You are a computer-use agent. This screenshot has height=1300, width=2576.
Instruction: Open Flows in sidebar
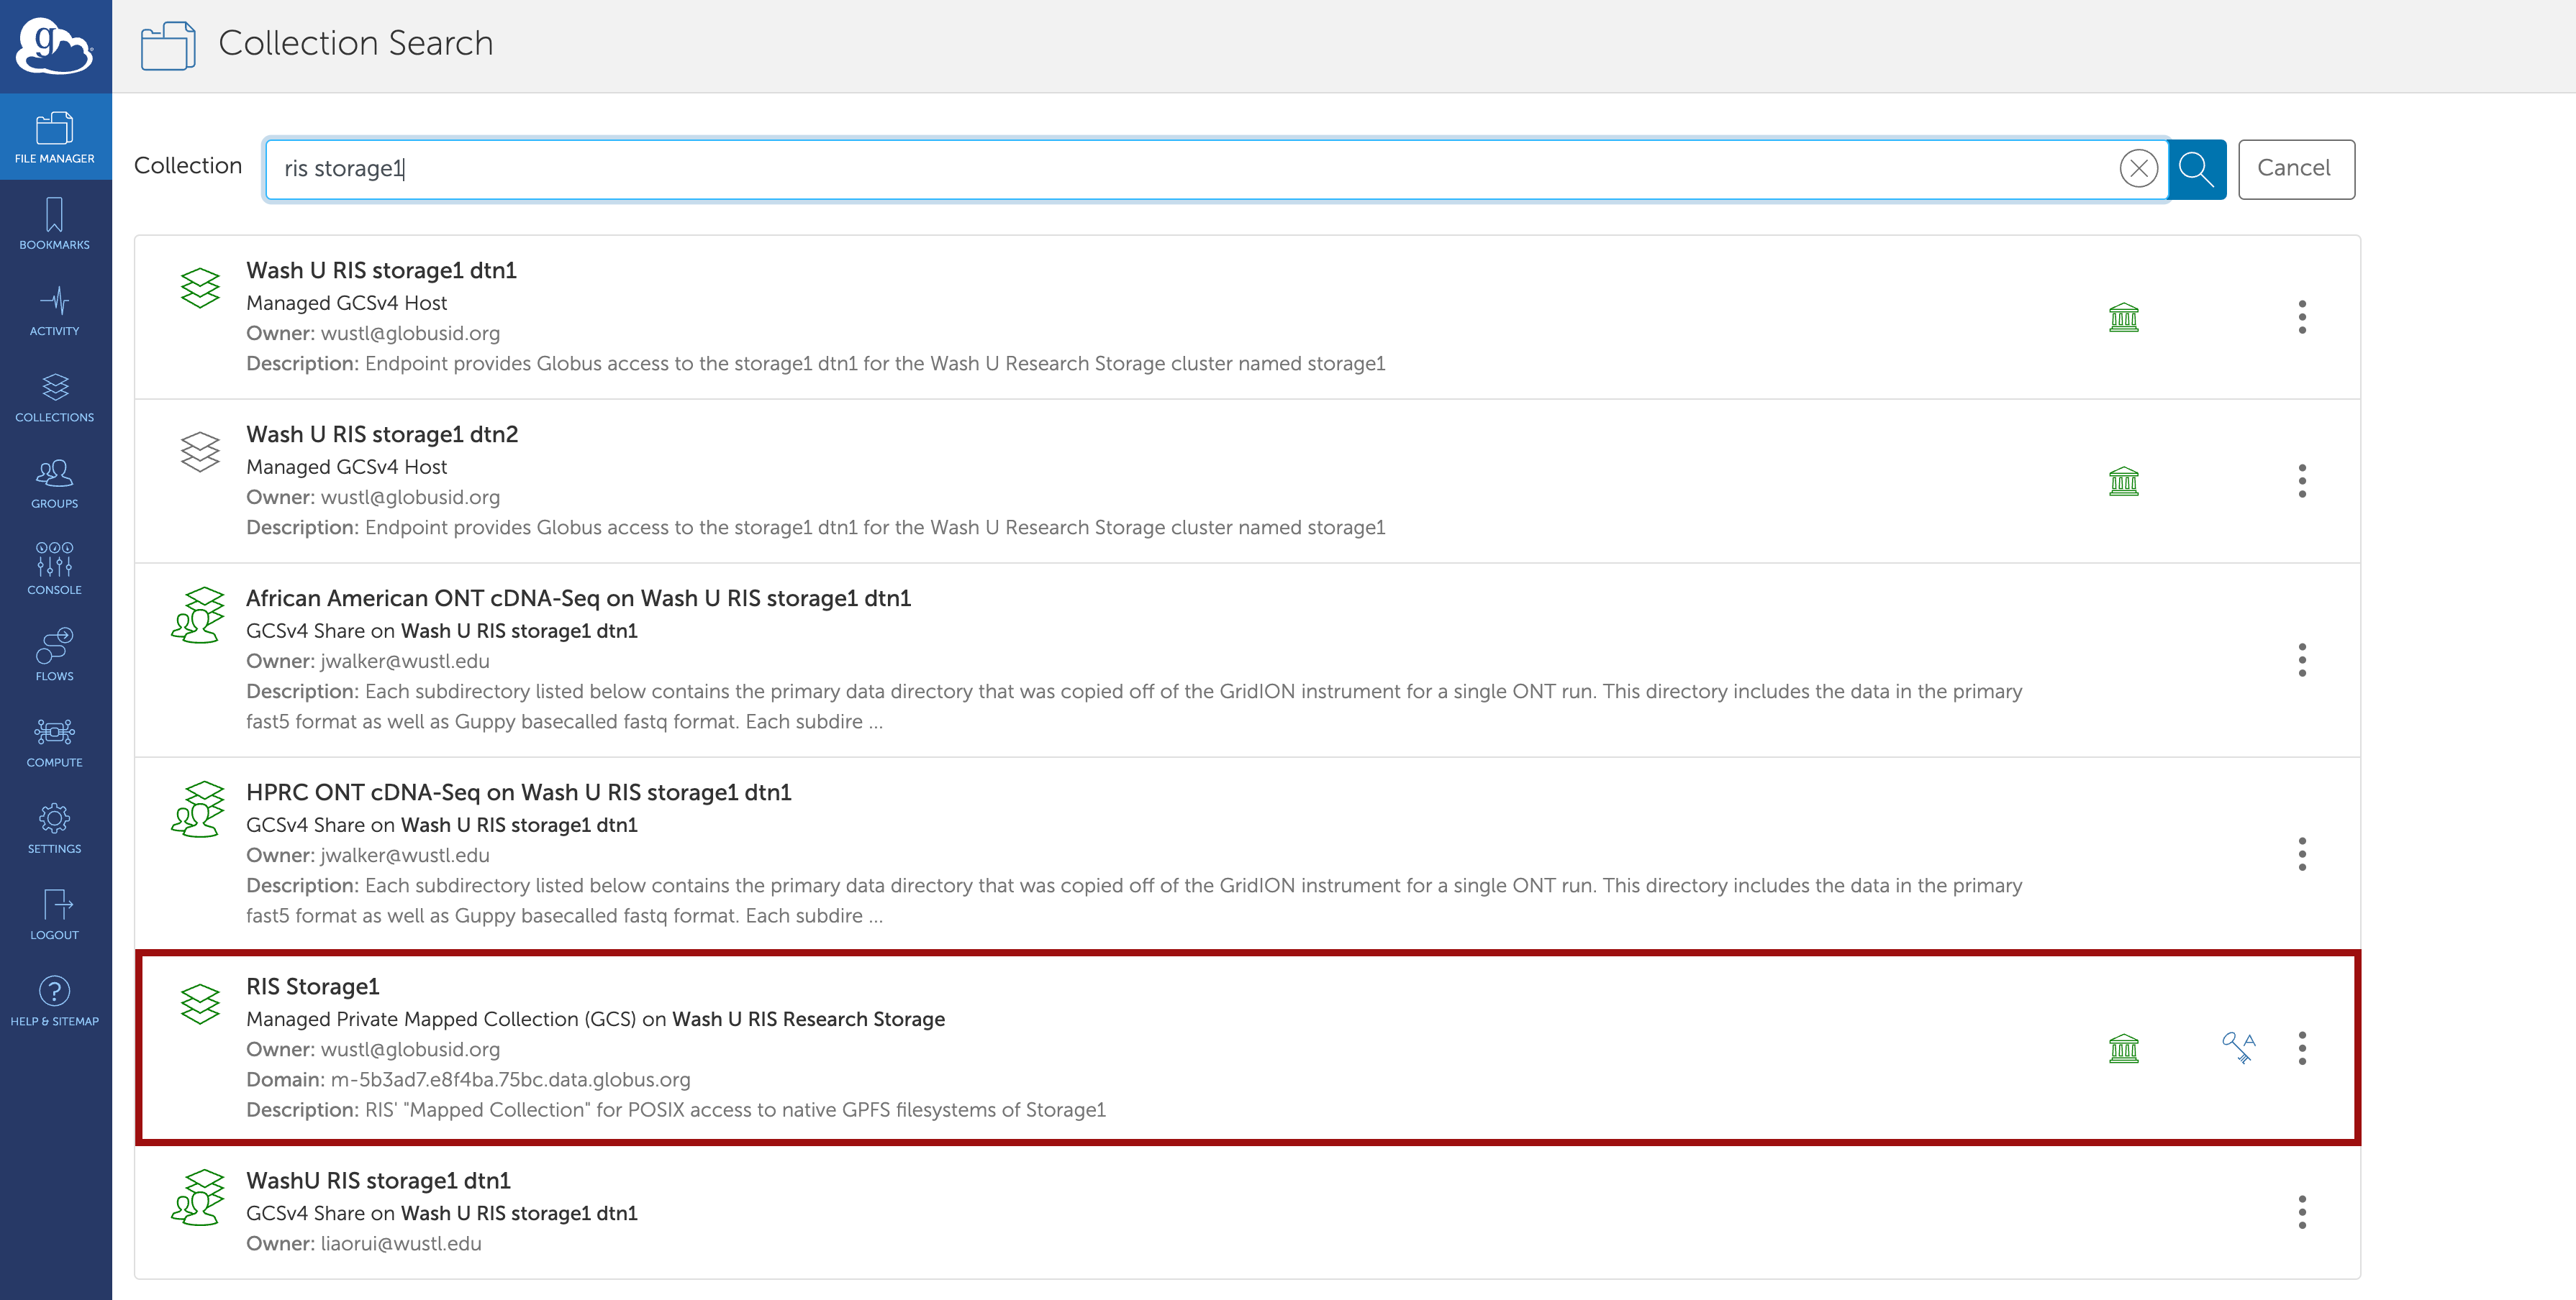pyautogui.click(x=55, y=654)
